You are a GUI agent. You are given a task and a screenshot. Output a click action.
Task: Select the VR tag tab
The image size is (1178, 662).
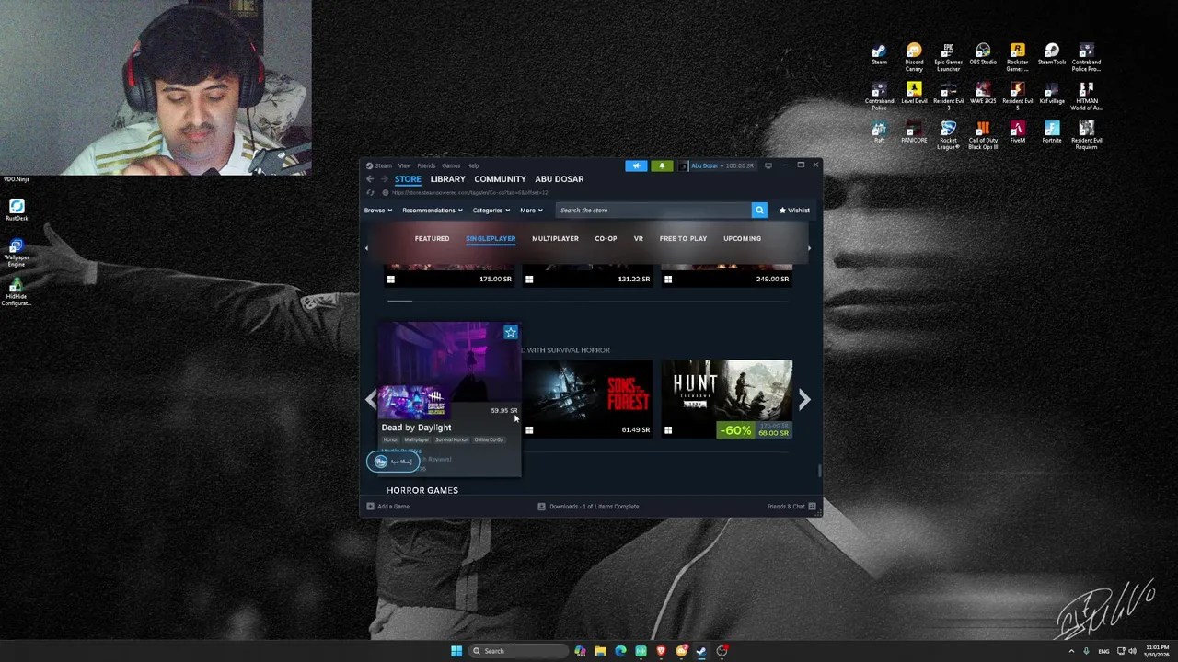(x=638, y=239)
